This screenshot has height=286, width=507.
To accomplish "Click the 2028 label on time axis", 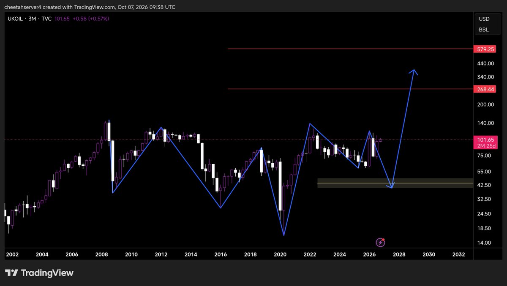I will (399, 255).
